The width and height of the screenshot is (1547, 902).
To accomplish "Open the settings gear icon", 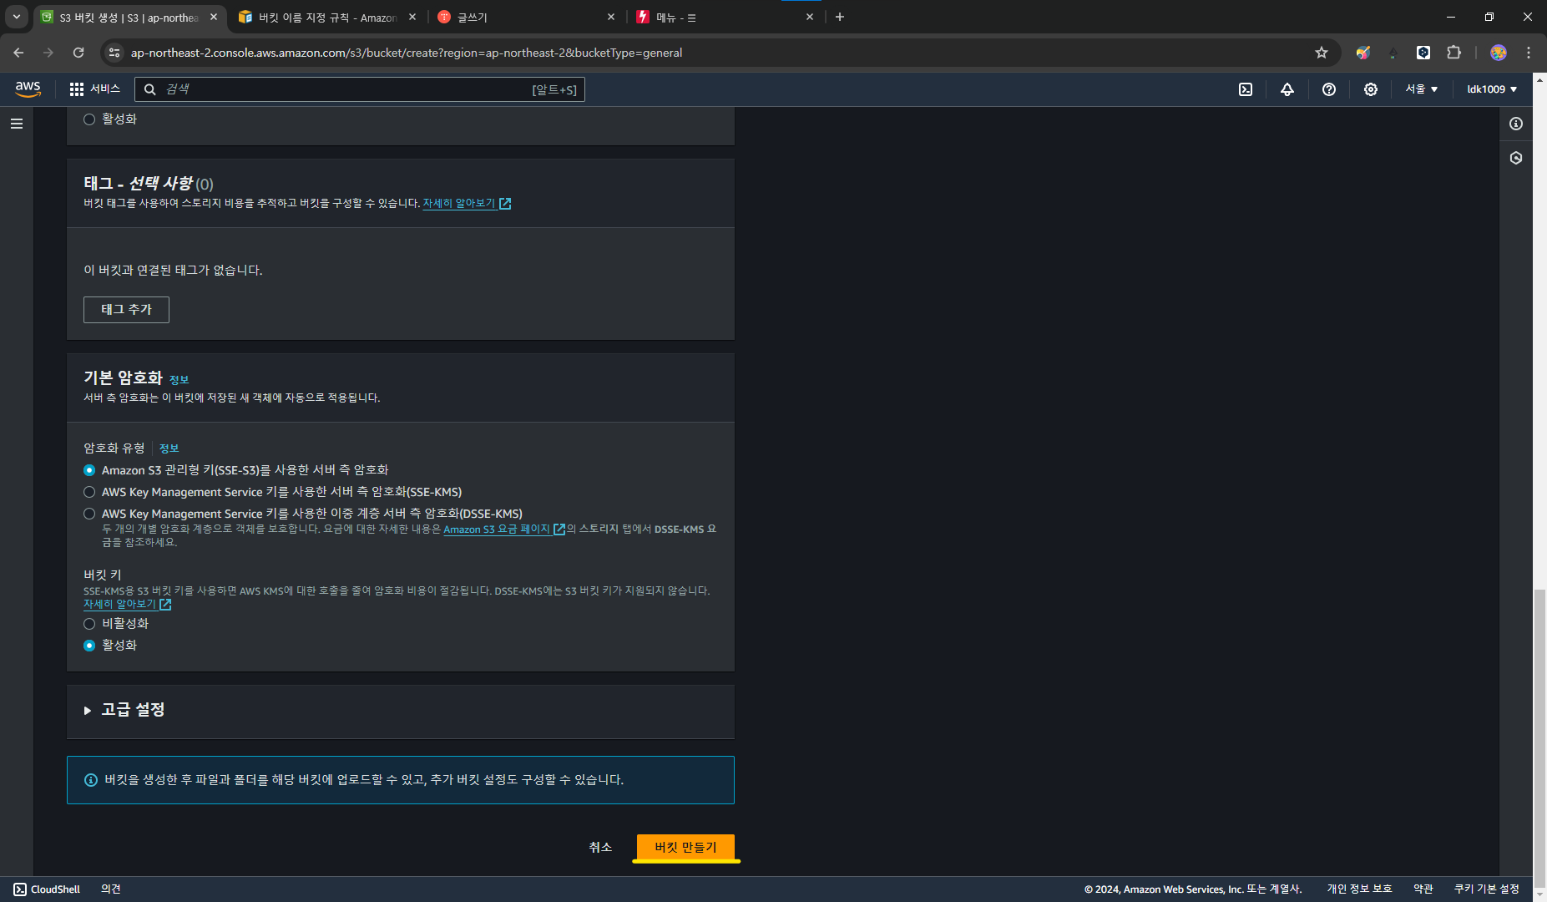I will pos(1371,89).
